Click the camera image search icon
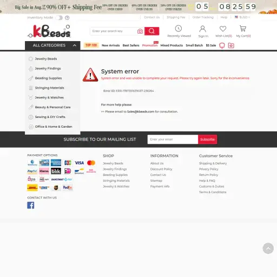This screenshot has width=277, height=277. [140, 31]
